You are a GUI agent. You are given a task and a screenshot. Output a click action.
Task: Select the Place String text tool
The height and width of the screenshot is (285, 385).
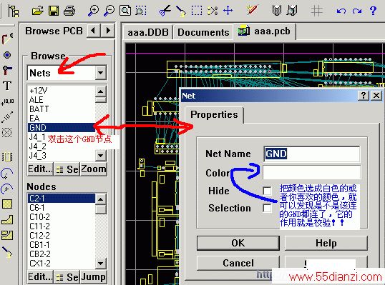click(7, 86)
